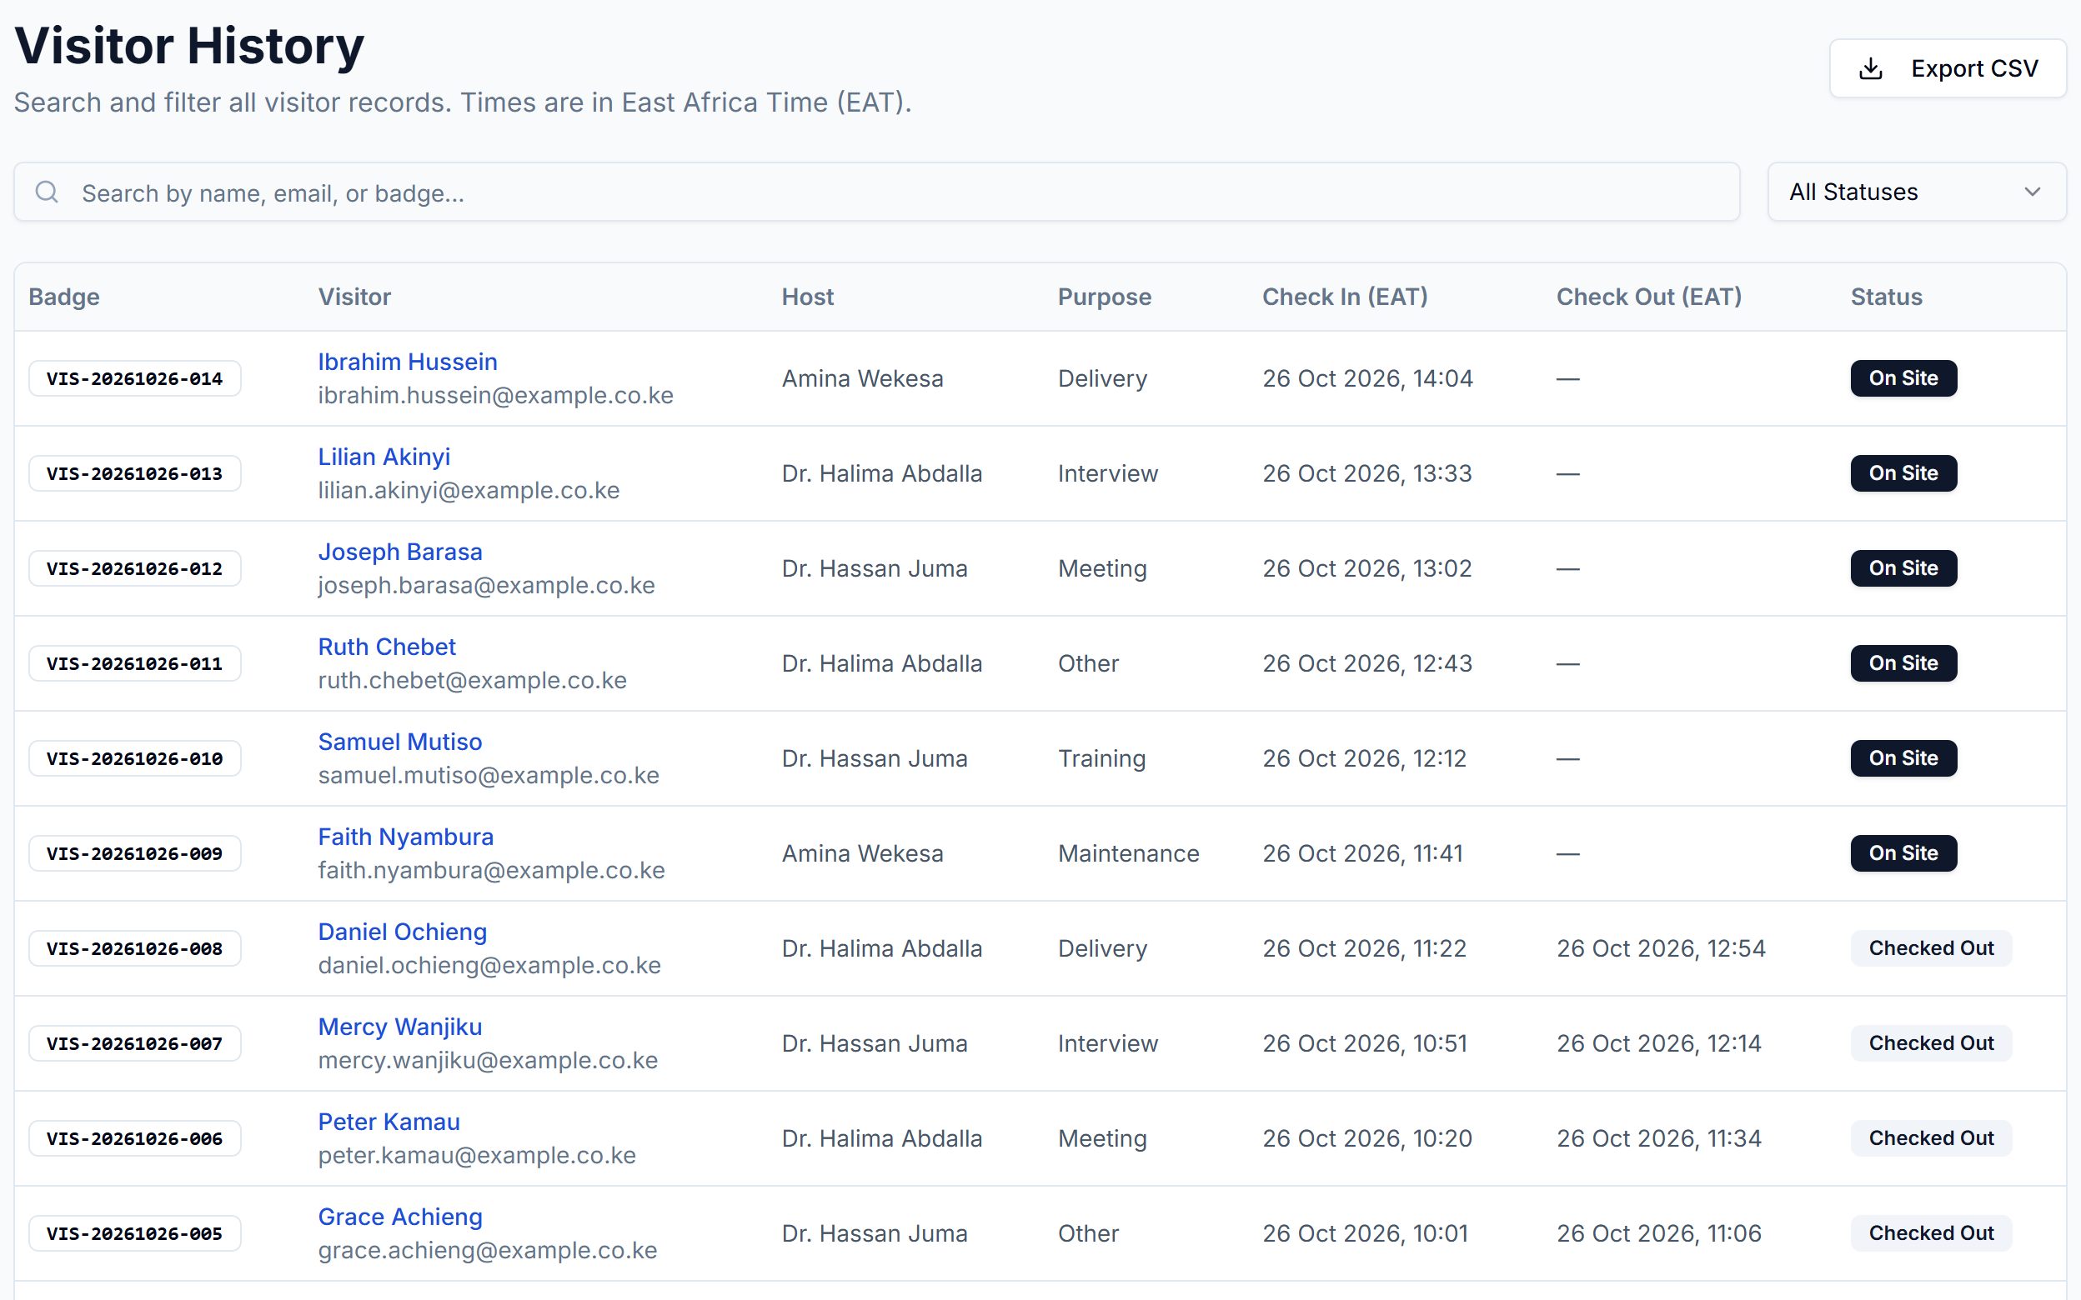
Task: Click Visitor History page heading
Action: 189,46
